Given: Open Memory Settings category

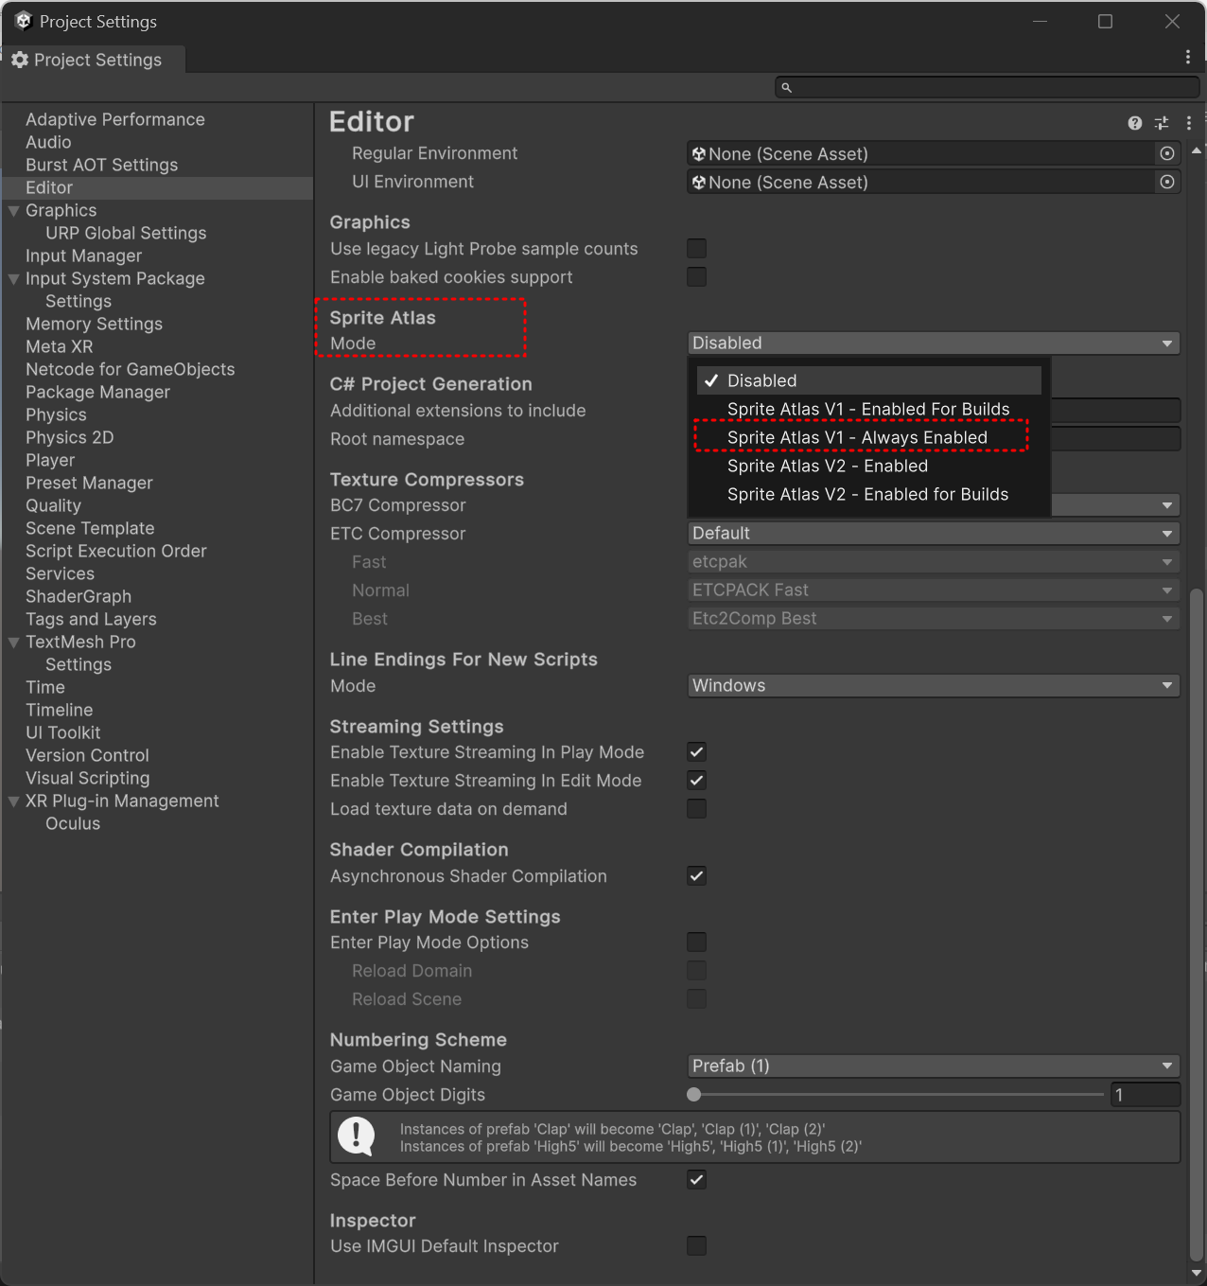Looking at the screenshot, I should 95,324.
